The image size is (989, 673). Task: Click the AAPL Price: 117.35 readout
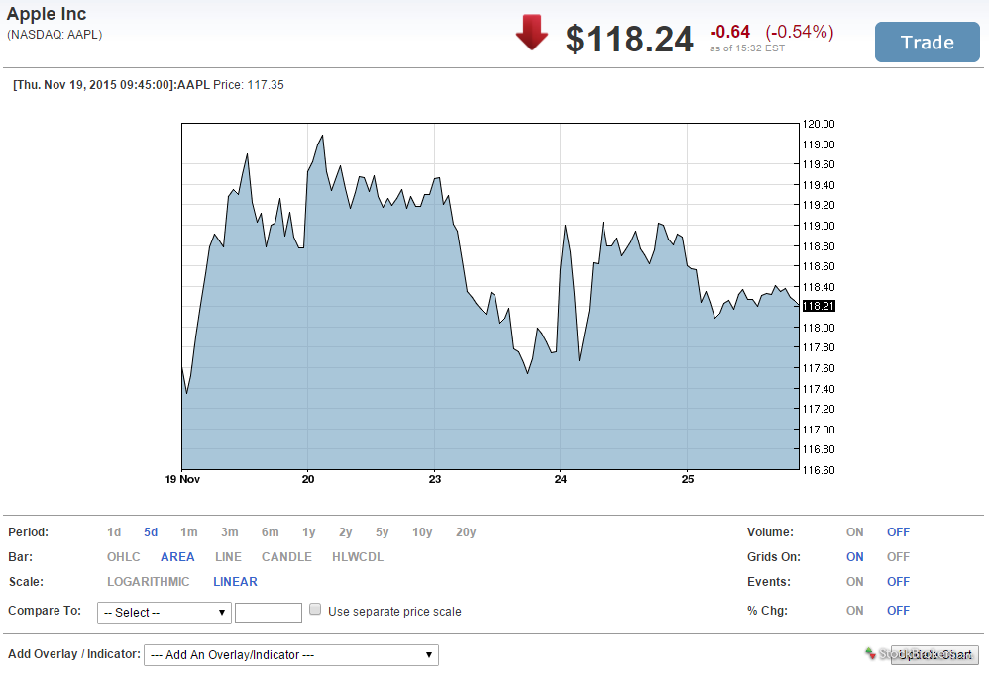click(x=230, y=85)
